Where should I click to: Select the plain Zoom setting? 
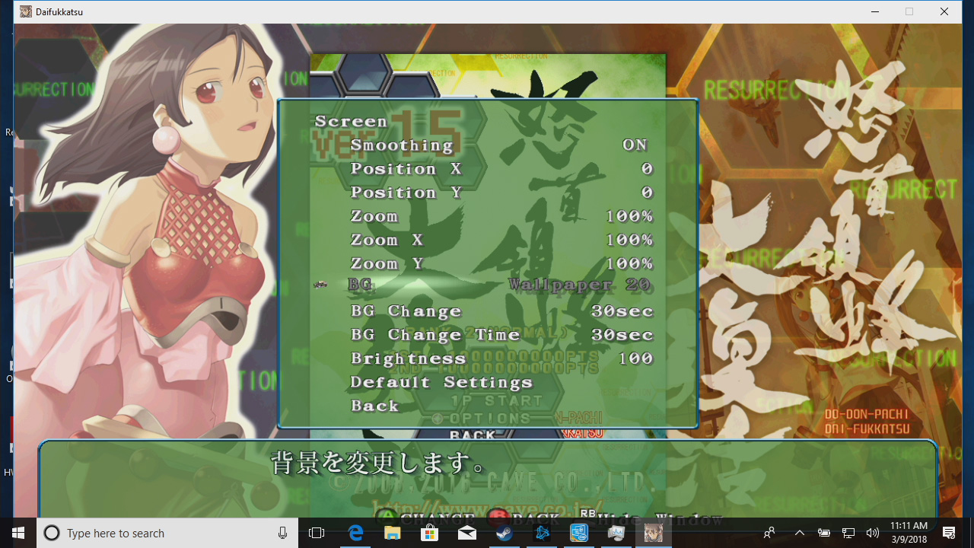click(374, 216)
